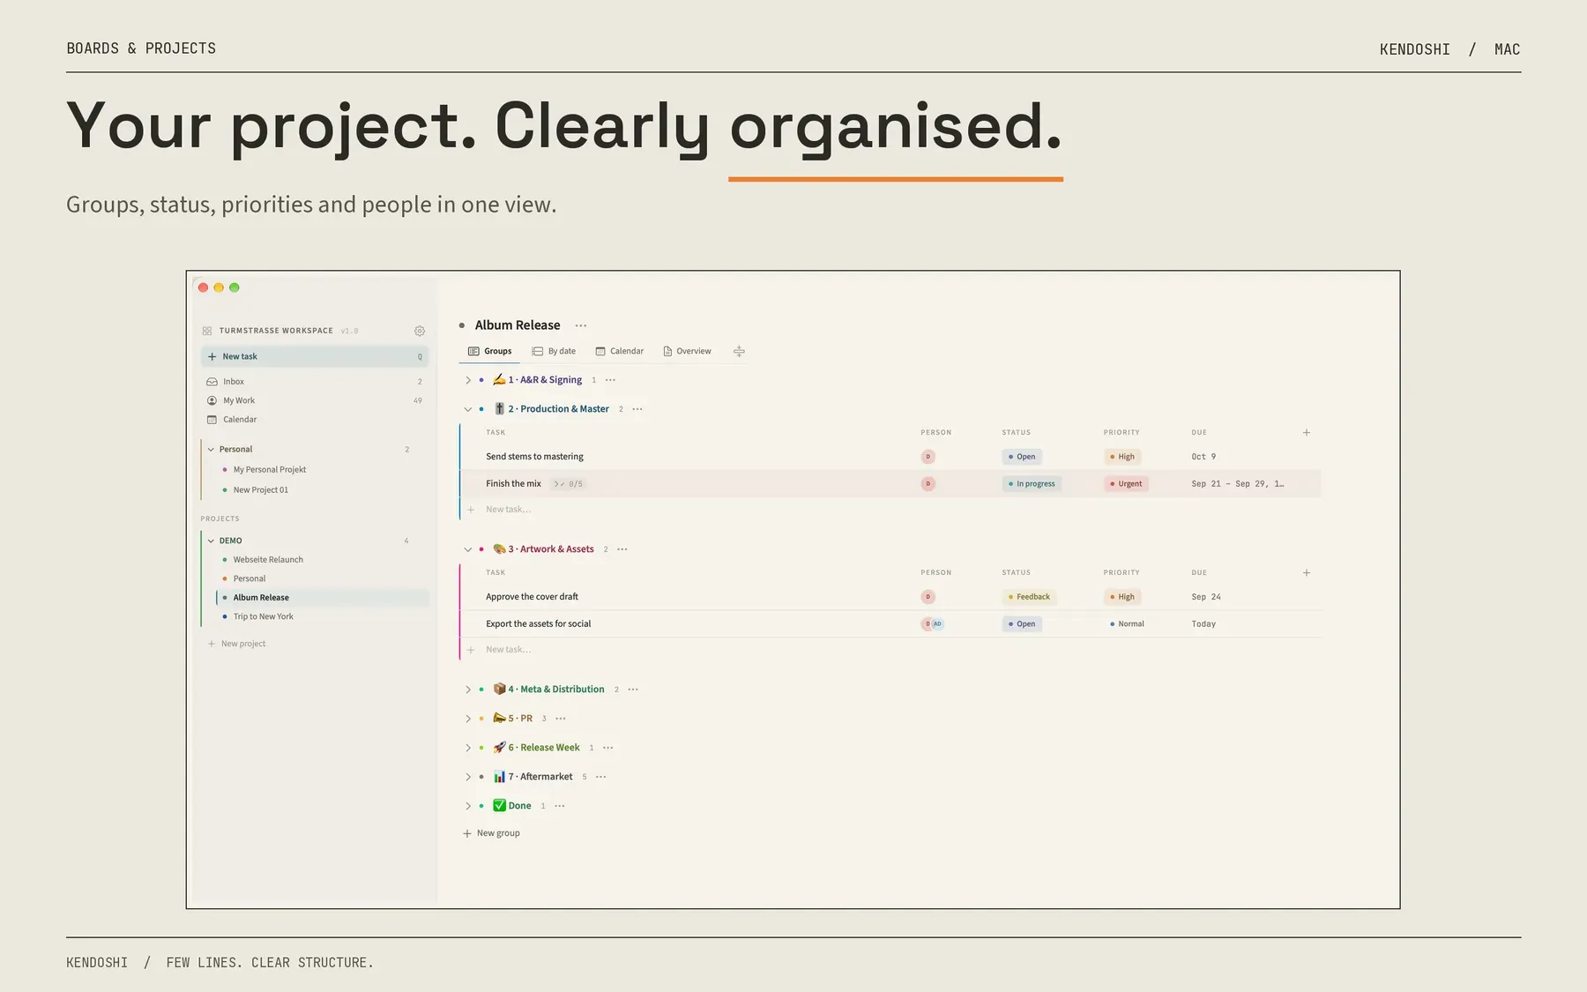Expand the PR group

(x=468, y=719)
